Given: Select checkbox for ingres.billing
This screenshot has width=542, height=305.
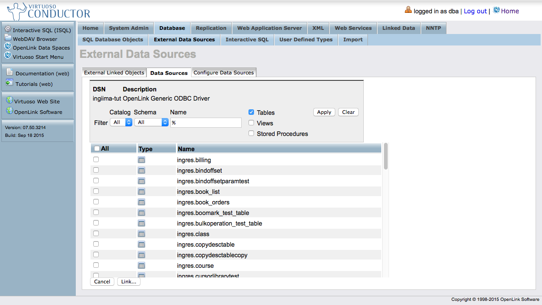Looking at the screenshot, I should (96, 159).
